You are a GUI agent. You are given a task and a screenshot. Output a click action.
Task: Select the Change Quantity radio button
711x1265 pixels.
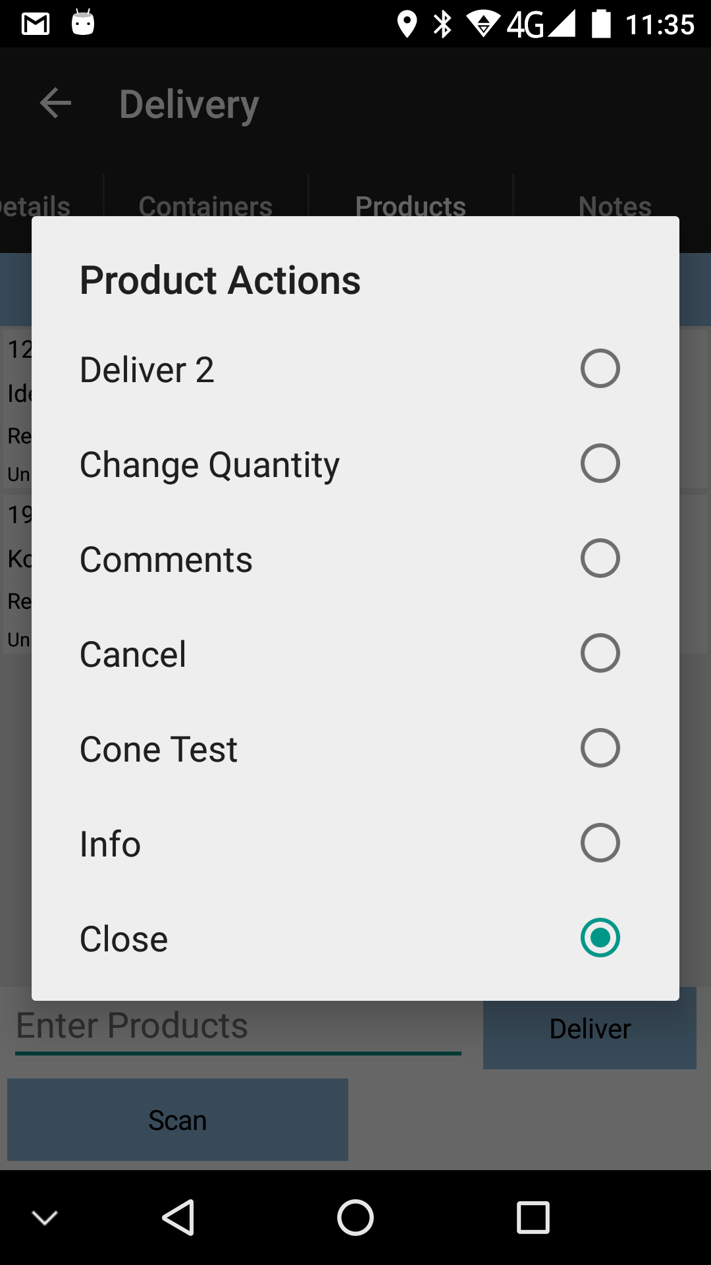click(600, 463)
